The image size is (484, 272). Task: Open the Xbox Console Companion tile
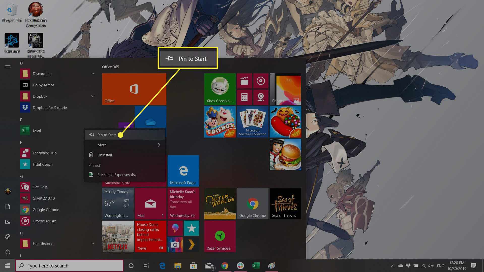tap(220, 89)
